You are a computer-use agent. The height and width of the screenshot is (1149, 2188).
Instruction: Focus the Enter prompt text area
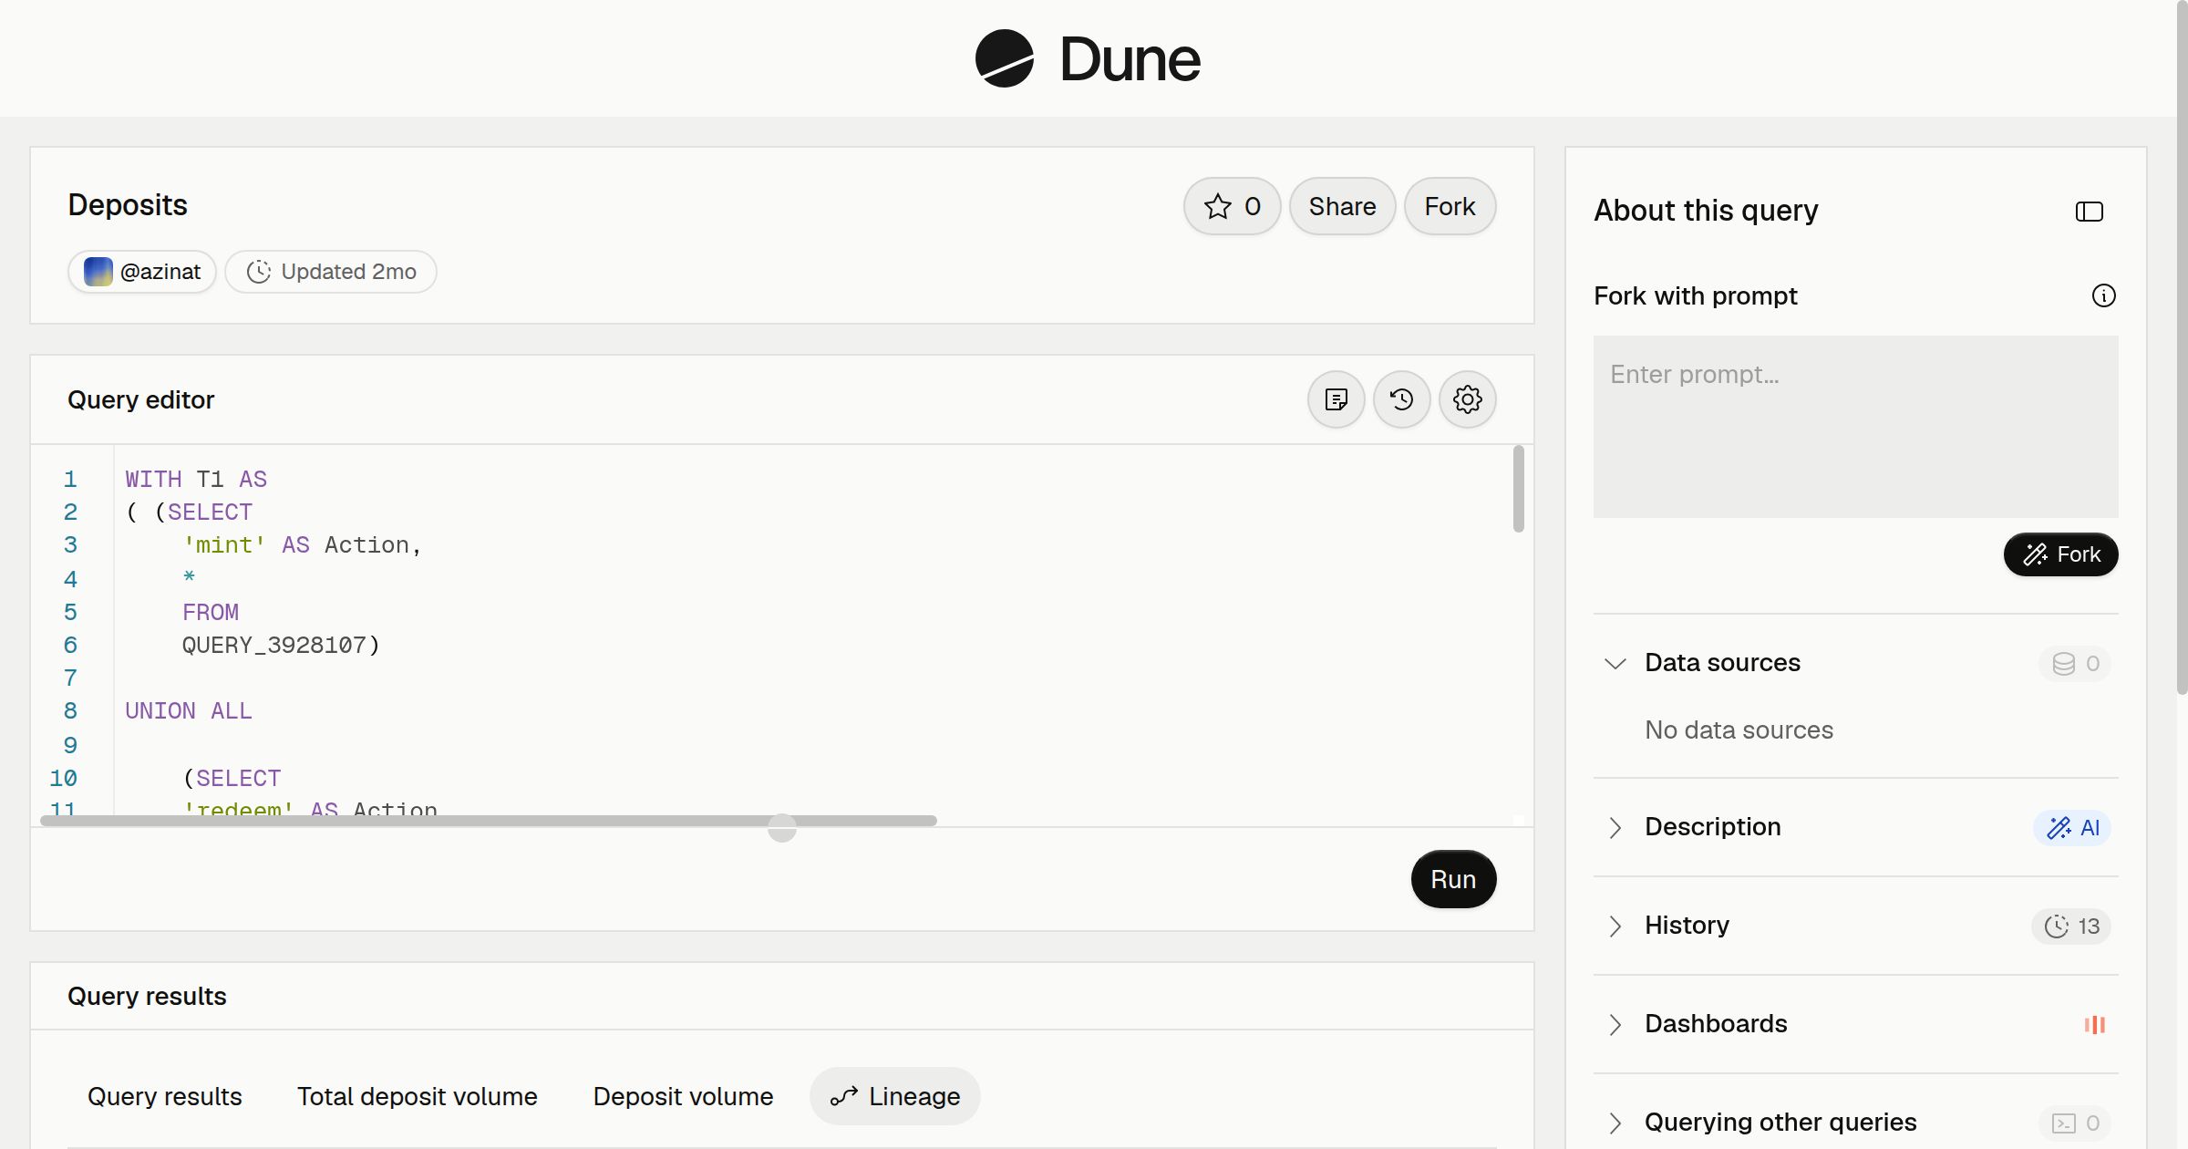(1856, 427)
